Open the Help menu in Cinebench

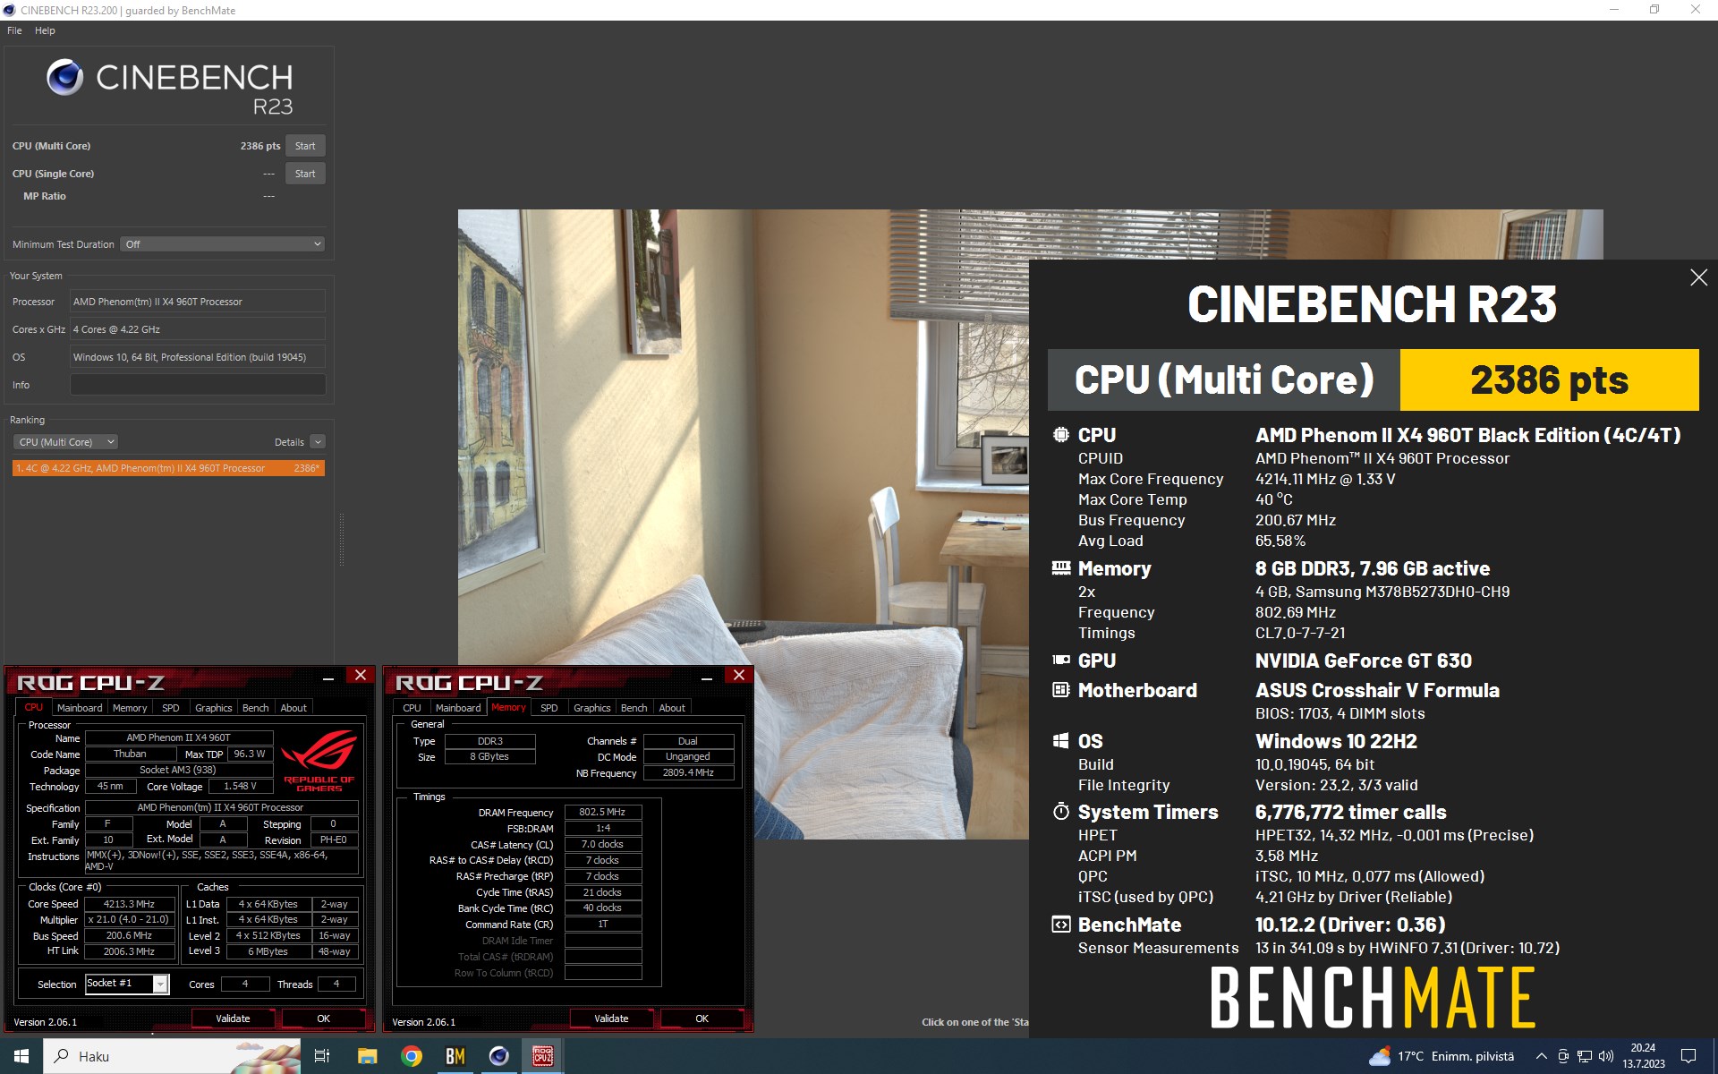click(x=45, y=30)
